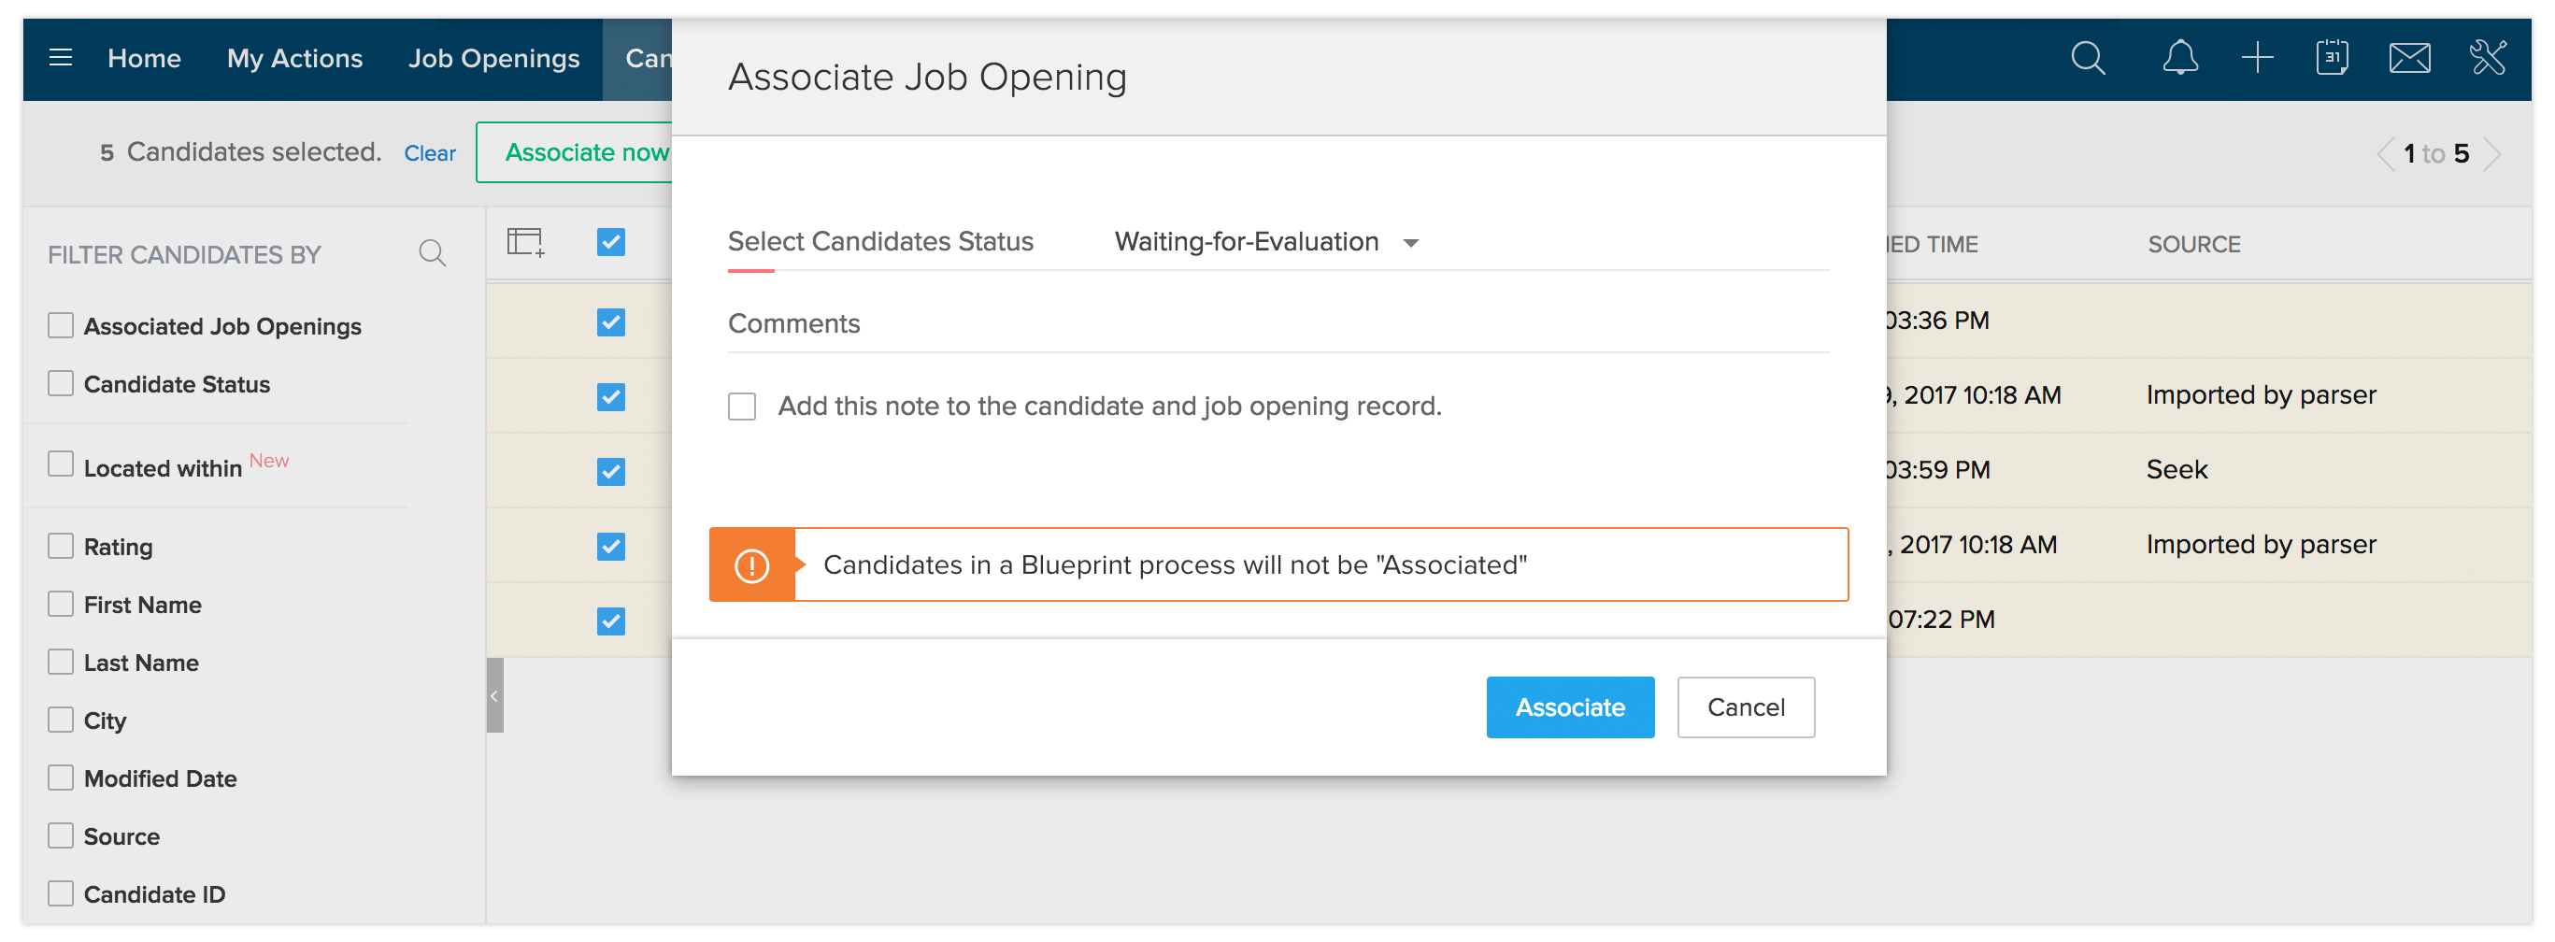Toggle the select-all candidates checkbox

[611, 243]
